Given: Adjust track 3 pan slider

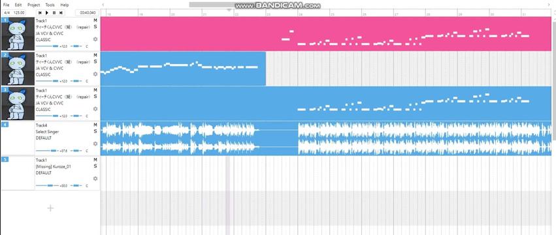Looking at the screenshot, I should click(76, 116).
